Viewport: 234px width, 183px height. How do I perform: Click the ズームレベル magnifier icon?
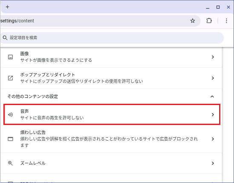(x=10, y=163)
